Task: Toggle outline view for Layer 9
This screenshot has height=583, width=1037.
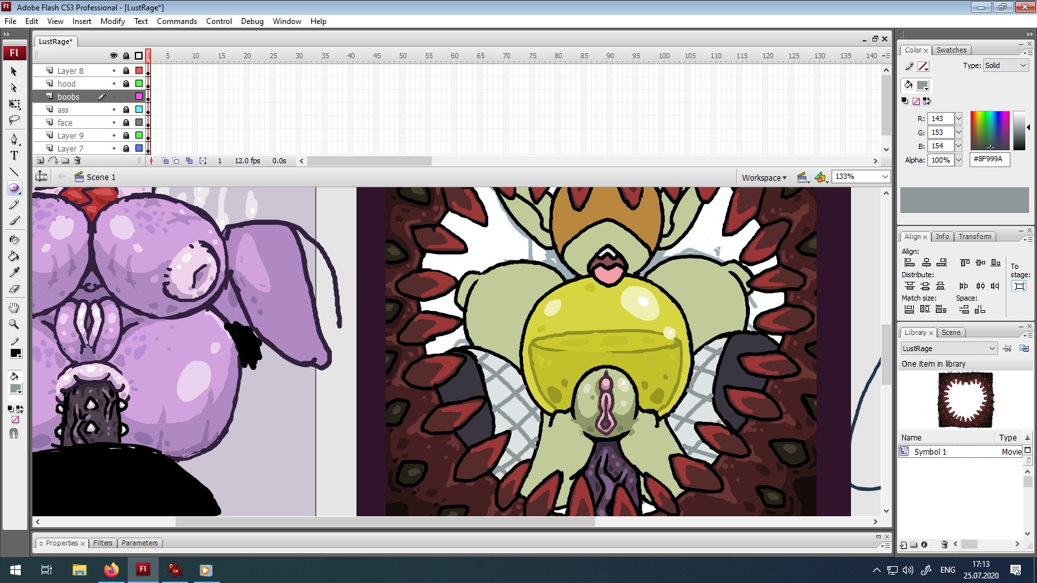Action: pos(139,135)
